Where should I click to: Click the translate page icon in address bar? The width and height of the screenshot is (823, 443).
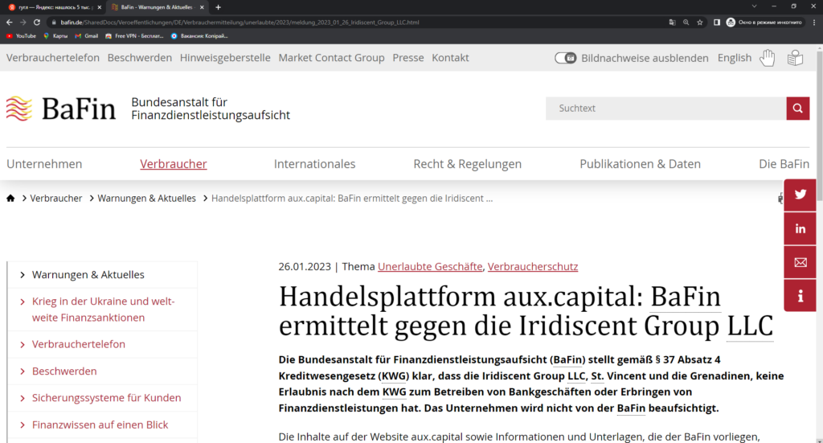tap(673, 22)
